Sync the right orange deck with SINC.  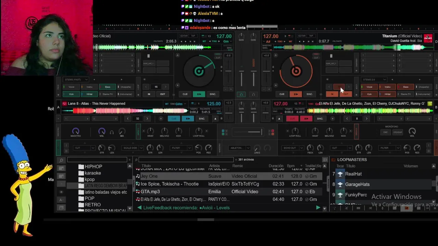pyautogui.click(x=309, y=94)
